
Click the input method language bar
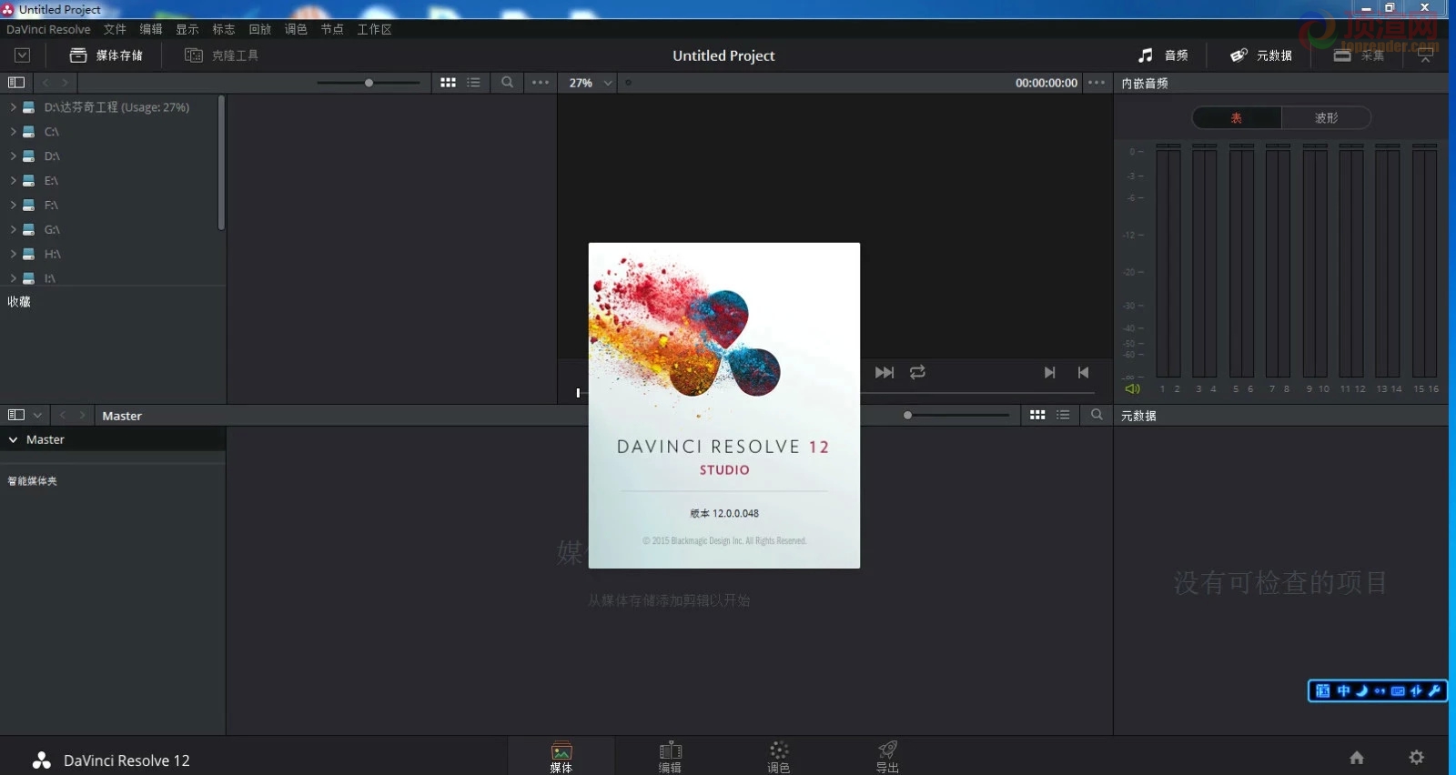tap(1378, 690)
